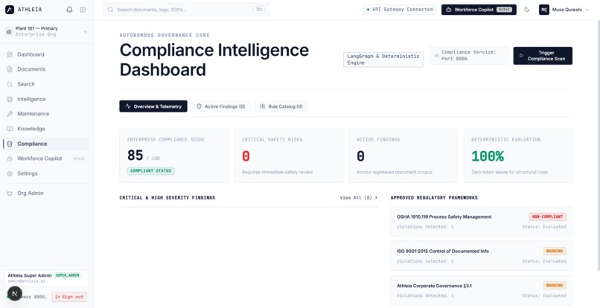Click the Settings gear icon
Screen dimensions: 600x308
tap(10, 173)
